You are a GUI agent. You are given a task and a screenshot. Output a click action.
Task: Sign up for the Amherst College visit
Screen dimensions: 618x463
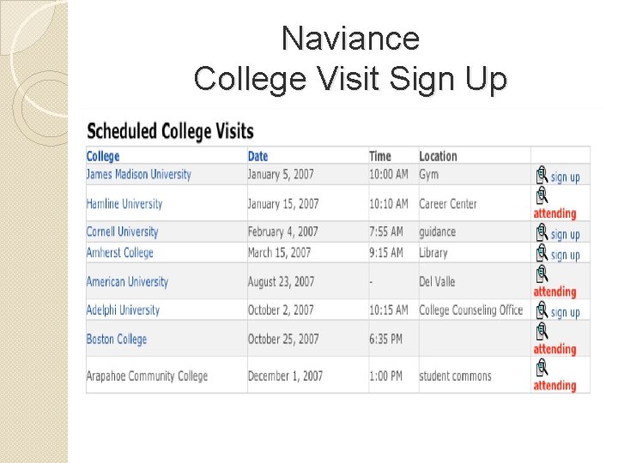click(x=565, y=256)
